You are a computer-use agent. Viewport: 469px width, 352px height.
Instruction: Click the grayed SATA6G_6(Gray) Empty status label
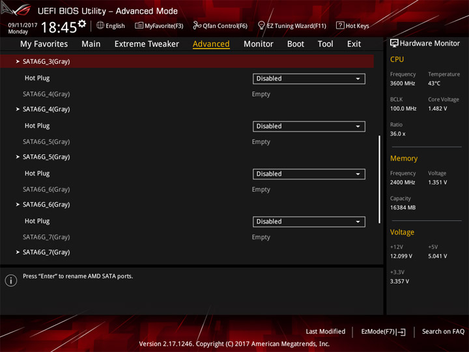pyautogui.click(x=261, y=189)
